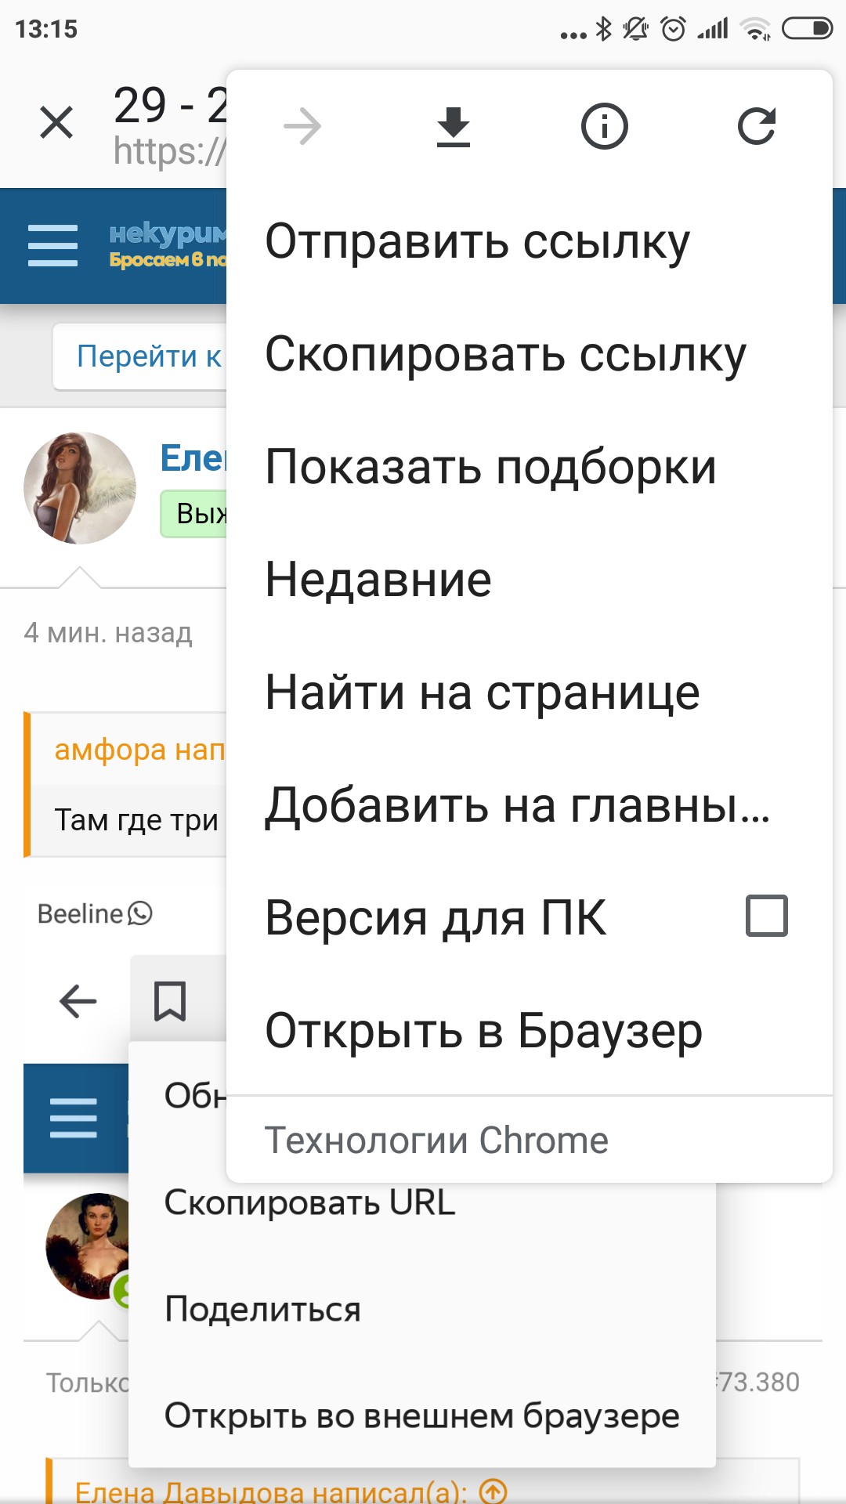Open the page info icon
This screenshot has height=1504, width=846.
[x=604, y=127]
